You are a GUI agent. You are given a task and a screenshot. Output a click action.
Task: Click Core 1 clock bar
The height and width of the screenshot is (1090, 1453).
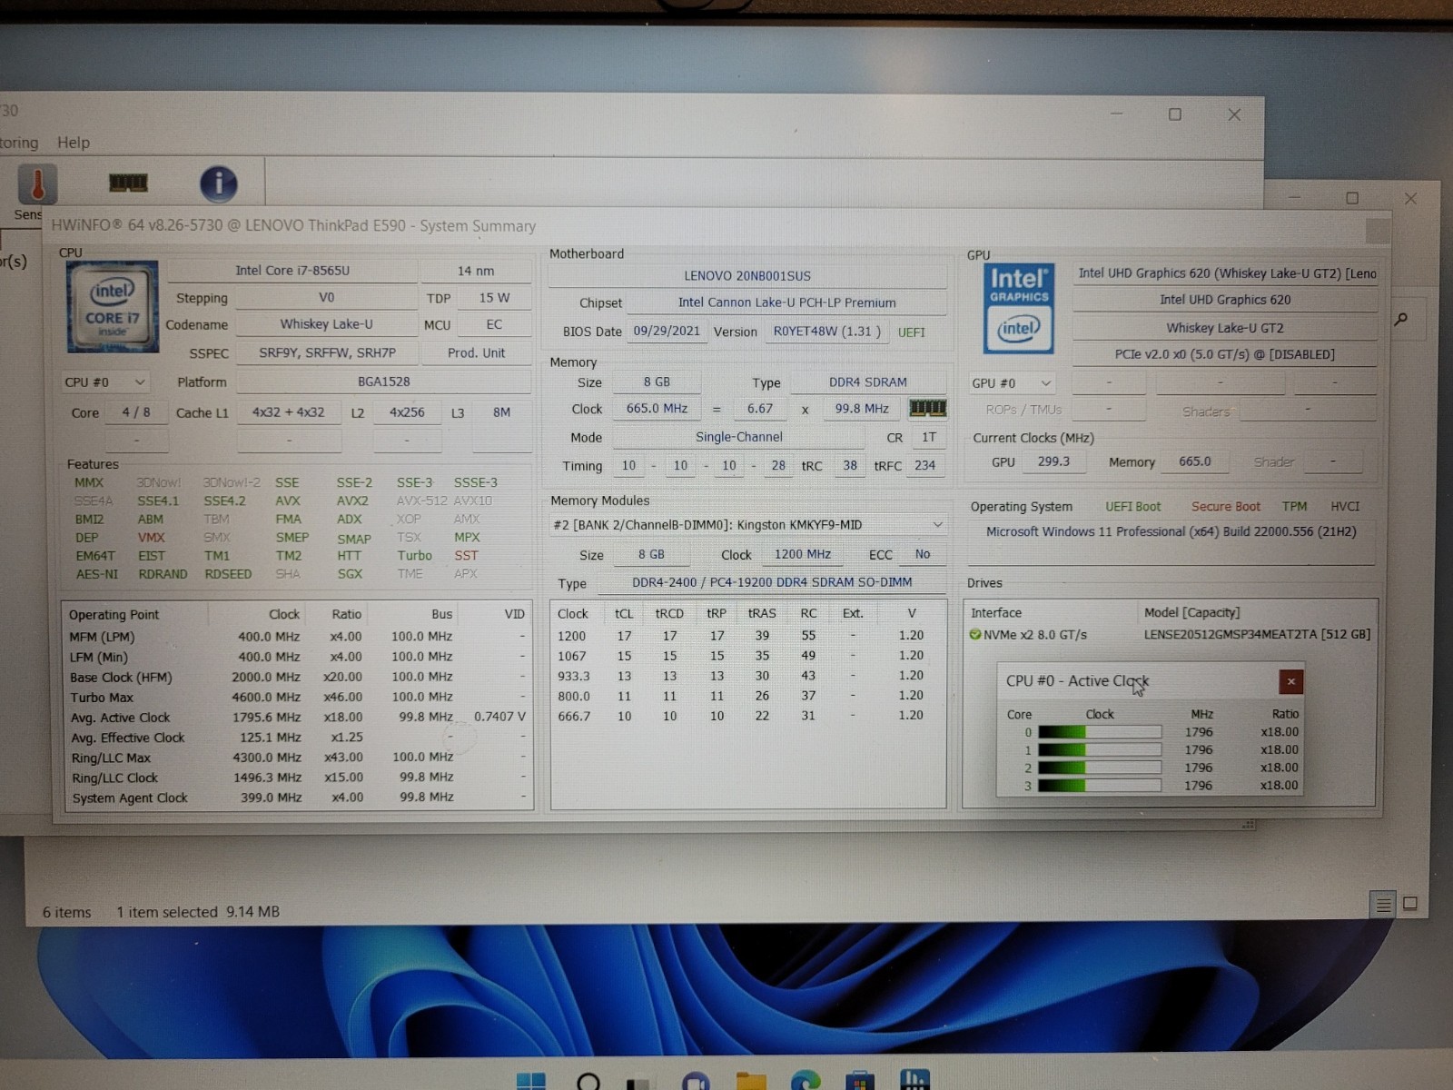coord(1100,750)
